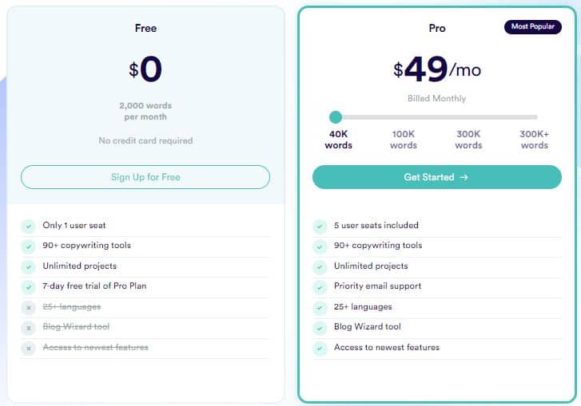Click the check icon next to Pro 25+ languages
This screenshot has width=581, height=406.
click(320, 308)
